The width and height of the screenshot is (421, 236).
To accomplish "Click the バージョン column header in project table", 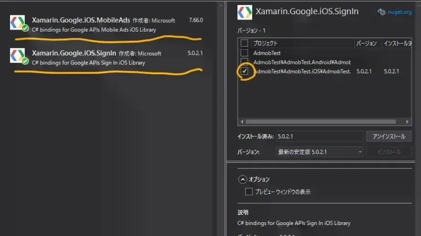I will coord(367,43).
